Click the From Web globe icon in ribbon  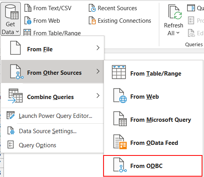click(28, 20)
